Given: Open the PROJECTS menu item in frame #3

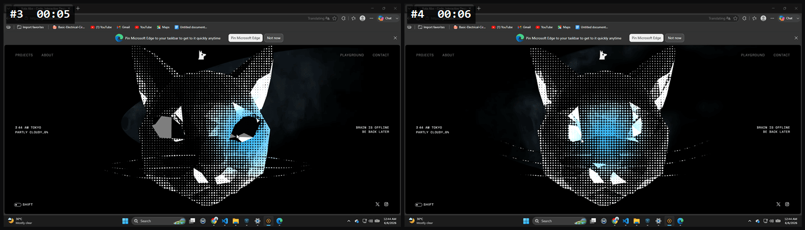Looking at the screenshot, I should tap(24, 55).
